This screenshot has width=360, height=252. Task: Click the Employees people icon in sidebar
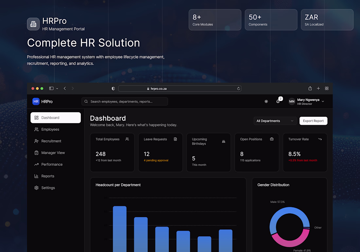coord(36,129)
